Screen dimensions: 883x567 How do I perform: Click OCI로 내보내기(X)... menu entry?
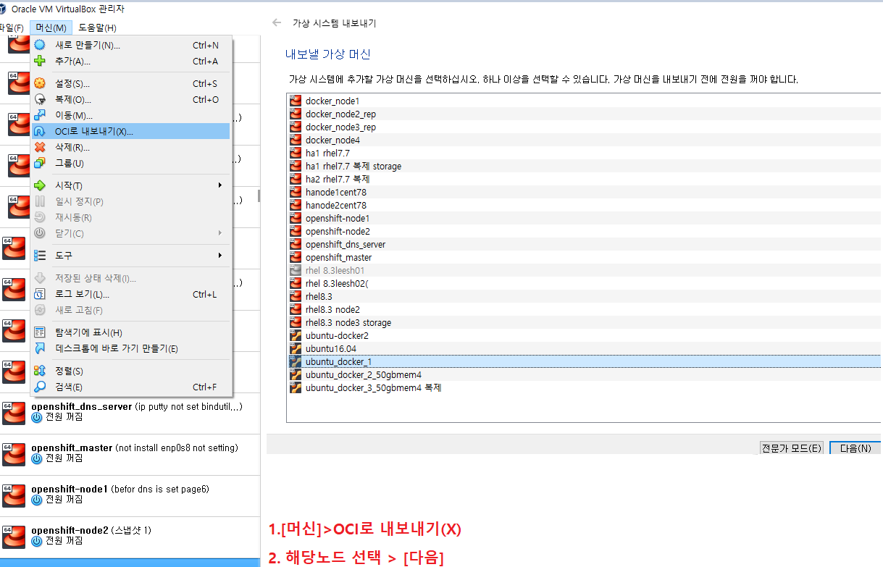coord(130,131)
